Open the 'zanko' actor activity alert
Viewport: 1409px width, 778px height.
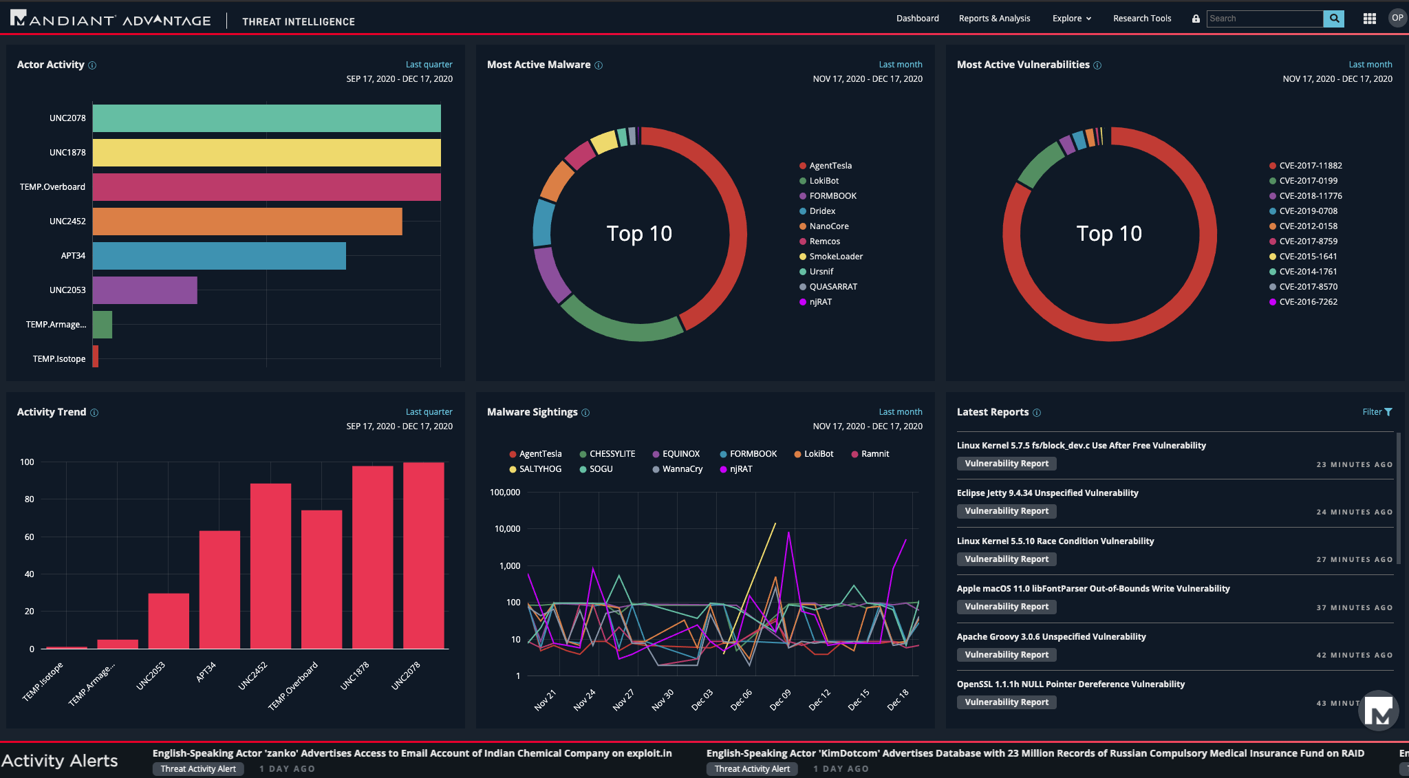(412, 753)
